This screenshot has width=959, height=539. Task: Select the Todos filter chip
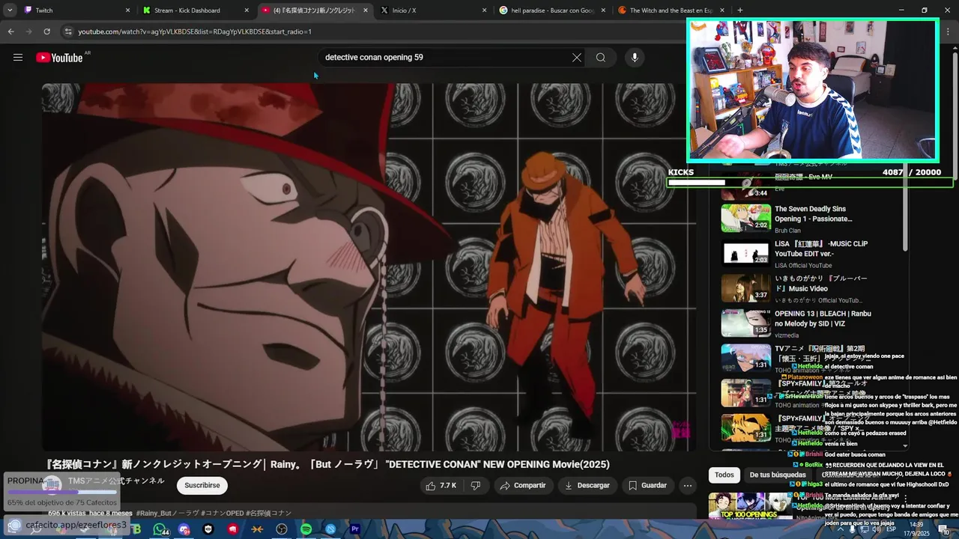(x=724, y=475)
